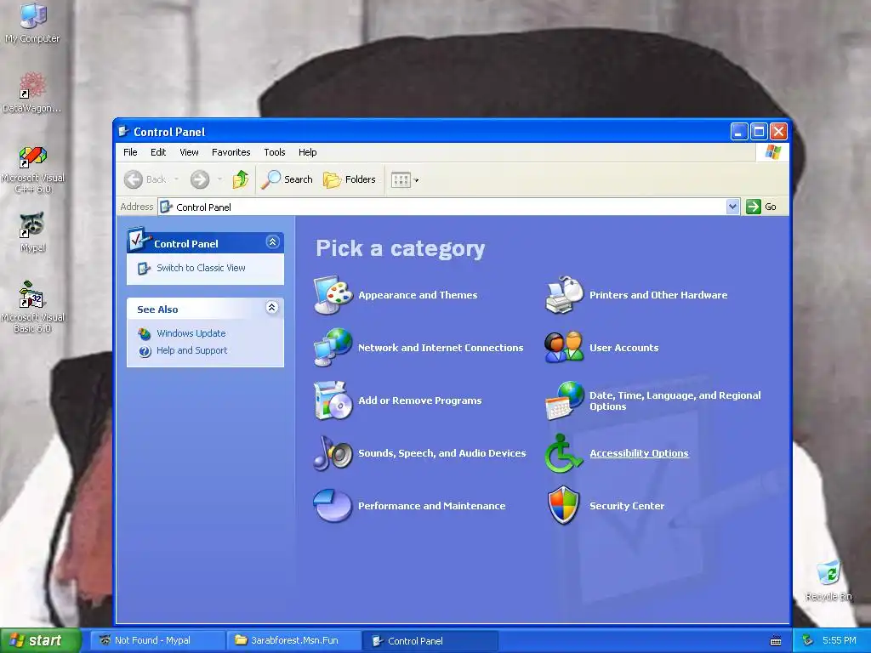Click the Control Panel title bar system icon

tap(124, 132)
